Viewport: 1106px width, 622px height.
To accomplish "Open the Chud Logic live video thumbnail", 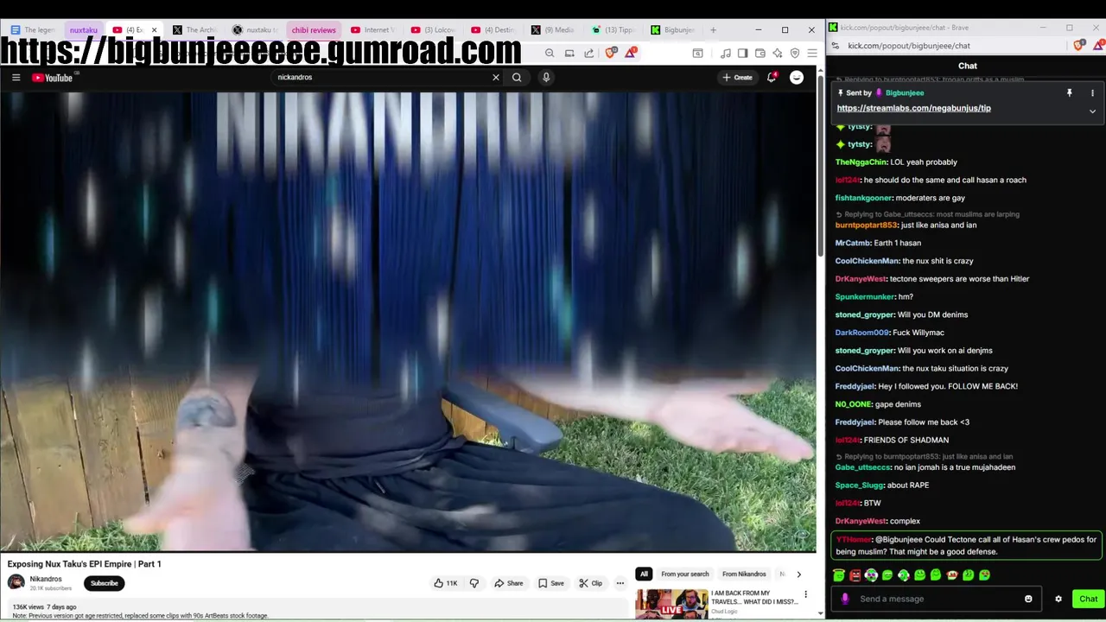I will point(671,604).
